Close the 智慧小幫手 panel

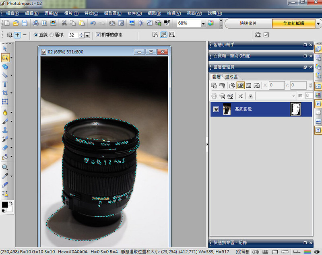tap(311, 45)
